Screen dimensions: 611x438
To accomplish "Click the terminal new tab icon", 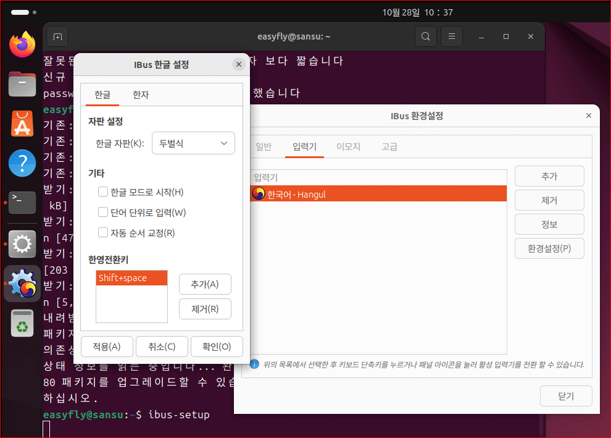I will point(57,36).
